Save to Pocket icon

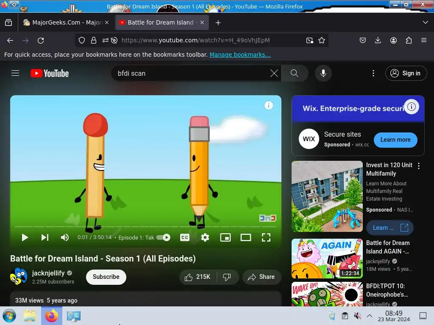[363, 40]
